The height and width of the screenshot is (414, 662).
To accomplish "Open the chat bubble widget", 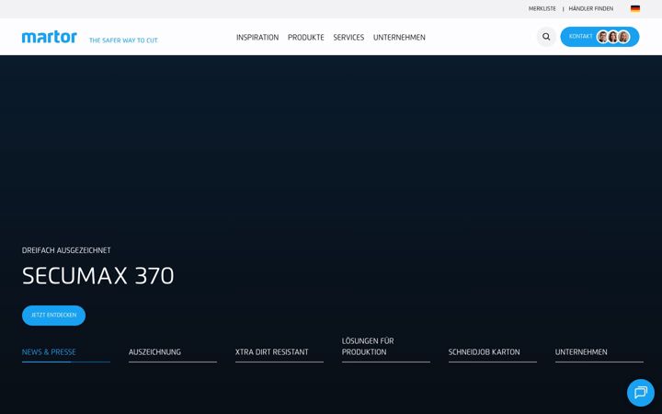I will pyautogui.click(x=641, y=393).
